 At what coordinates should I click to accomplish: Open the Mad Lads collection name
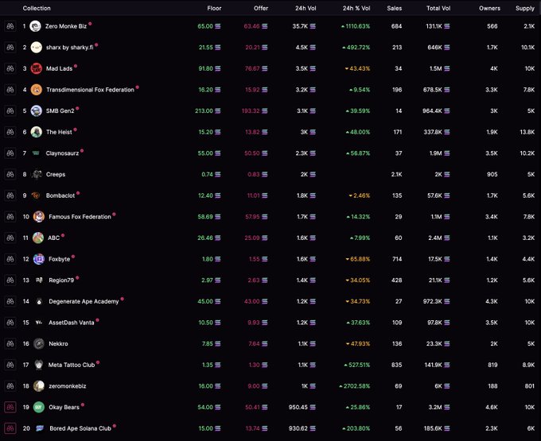(60, 68)
